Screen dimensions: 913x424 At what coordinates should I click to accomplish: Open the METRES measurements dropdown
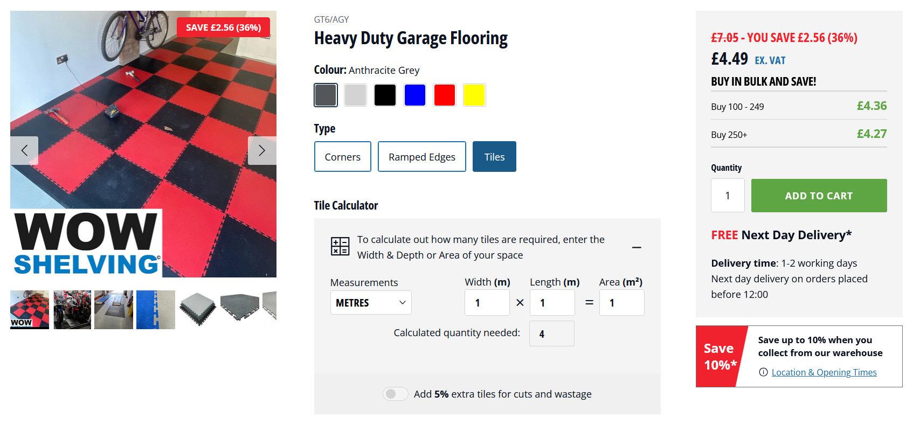(370, 302)
